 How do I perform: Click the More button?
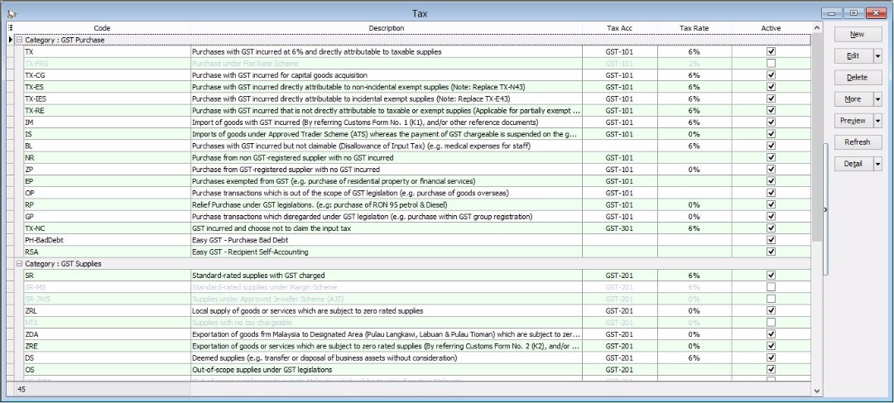tap(853, 99)
